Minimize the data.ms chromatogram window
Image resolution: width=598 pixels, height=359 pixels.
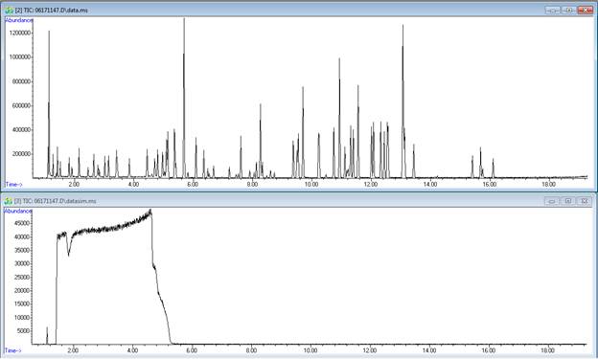pyautogui.click(x=553, y=10)
